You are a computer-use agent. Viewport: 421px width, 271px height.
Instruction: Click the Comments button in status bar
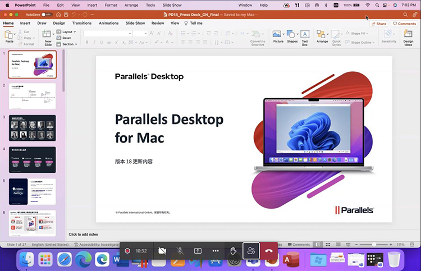click(x=299, y=245)
